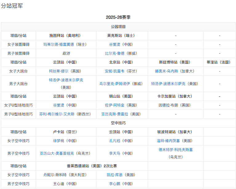Click 娜奥米·乌内斯 link
Viewport: 236px width, 189px height.
pos(166,71)
